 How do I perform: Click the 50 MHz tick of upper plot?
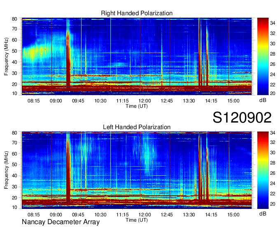[14, 51]
